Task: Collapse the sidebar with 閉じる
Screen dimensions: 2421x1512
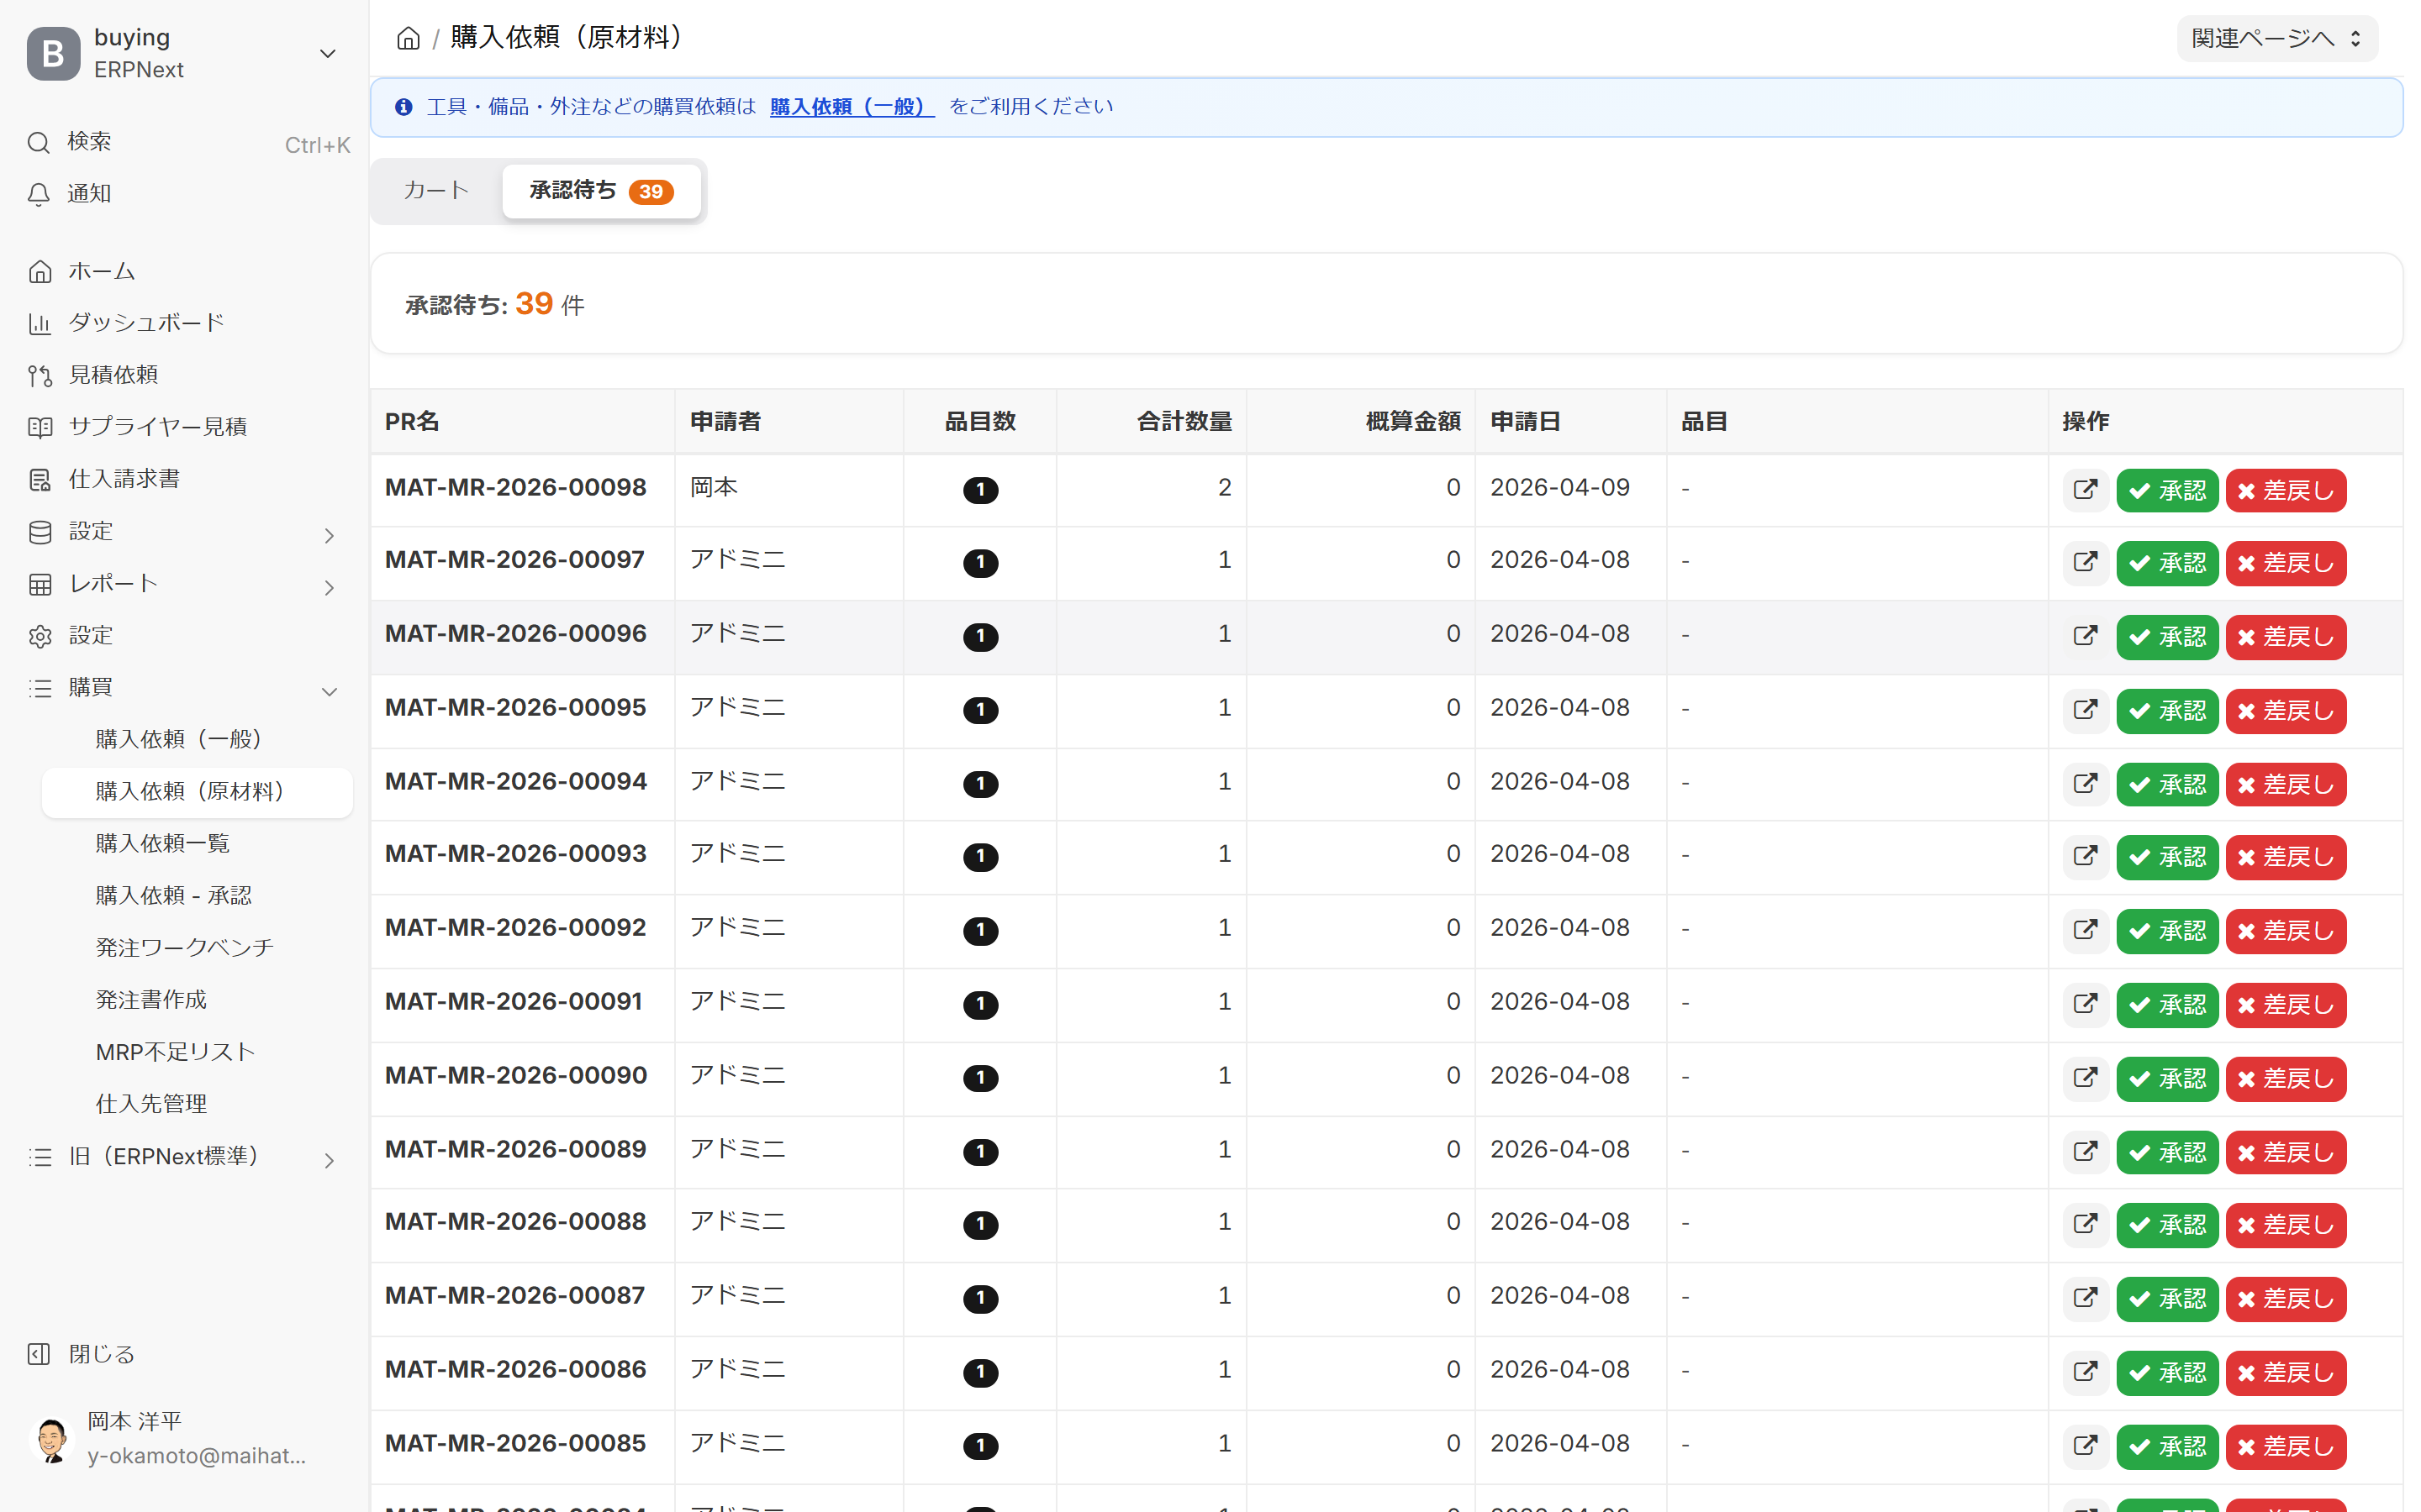Action: coord(100,1354)
